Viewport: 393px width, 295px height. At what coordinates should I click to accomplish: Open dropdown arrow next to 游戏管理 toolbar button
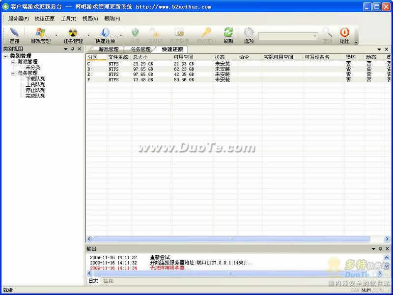56,35
